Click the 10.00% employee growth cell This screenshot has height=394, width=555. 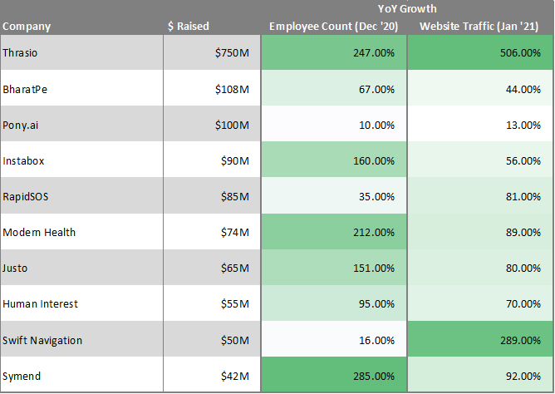pos(334,124)
